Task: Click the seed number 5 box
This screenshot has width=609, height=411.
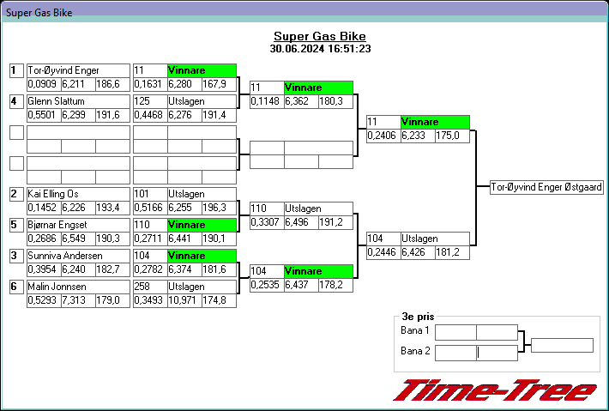Action: coord(16,225)
